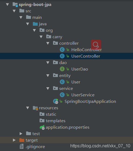Screen dimensions: 133x151
Task: Collapse the carry package arrow
Action: [41, 37]
